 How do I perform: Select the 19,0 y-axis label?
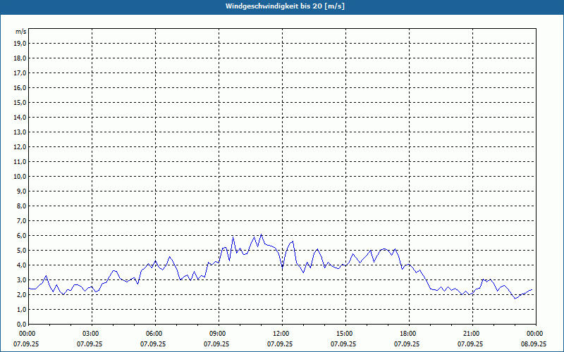coord(20,44)
